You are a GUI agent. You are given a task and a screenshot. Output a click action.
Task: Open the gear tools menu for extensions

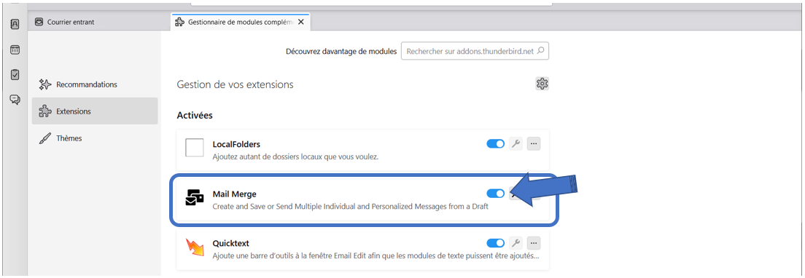pyautogui.click(x=542, y=84)
